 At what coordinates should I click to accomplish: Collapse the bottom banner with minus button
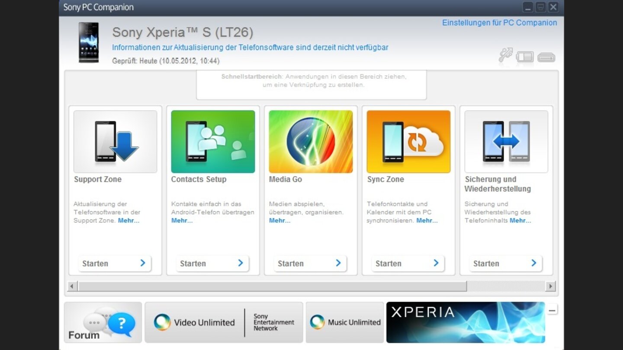[x=552, y=310]
